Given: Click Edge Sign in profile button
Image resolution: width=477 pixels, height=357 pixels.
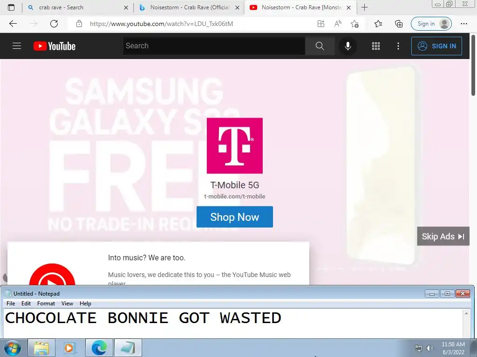Looking at the screenshot, I should [431, 24].
